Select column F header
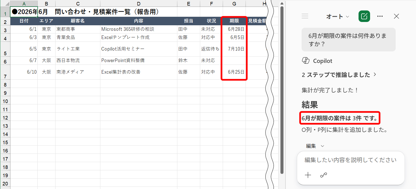Screen dimensions: 416x189 (x=211, y=3)
